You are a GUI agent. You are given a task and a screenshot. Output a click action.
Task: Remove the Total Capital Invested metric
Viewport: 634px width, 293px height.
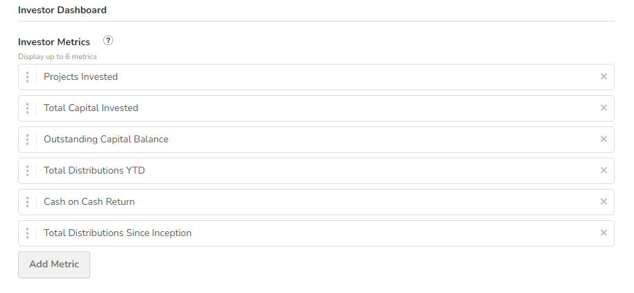pyautogui.click(x=603, y=108)
